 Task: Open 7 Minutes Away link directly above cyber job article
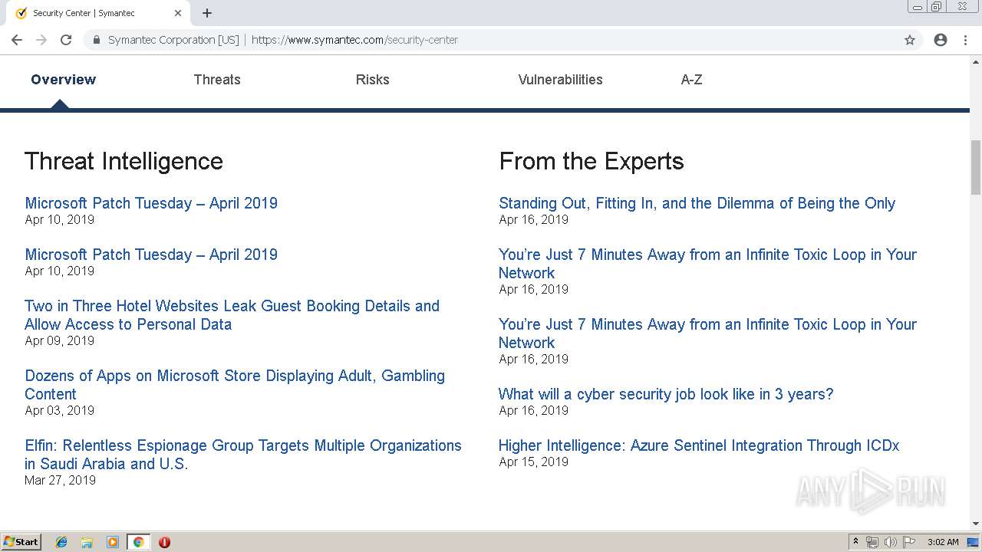pos(707,333)
